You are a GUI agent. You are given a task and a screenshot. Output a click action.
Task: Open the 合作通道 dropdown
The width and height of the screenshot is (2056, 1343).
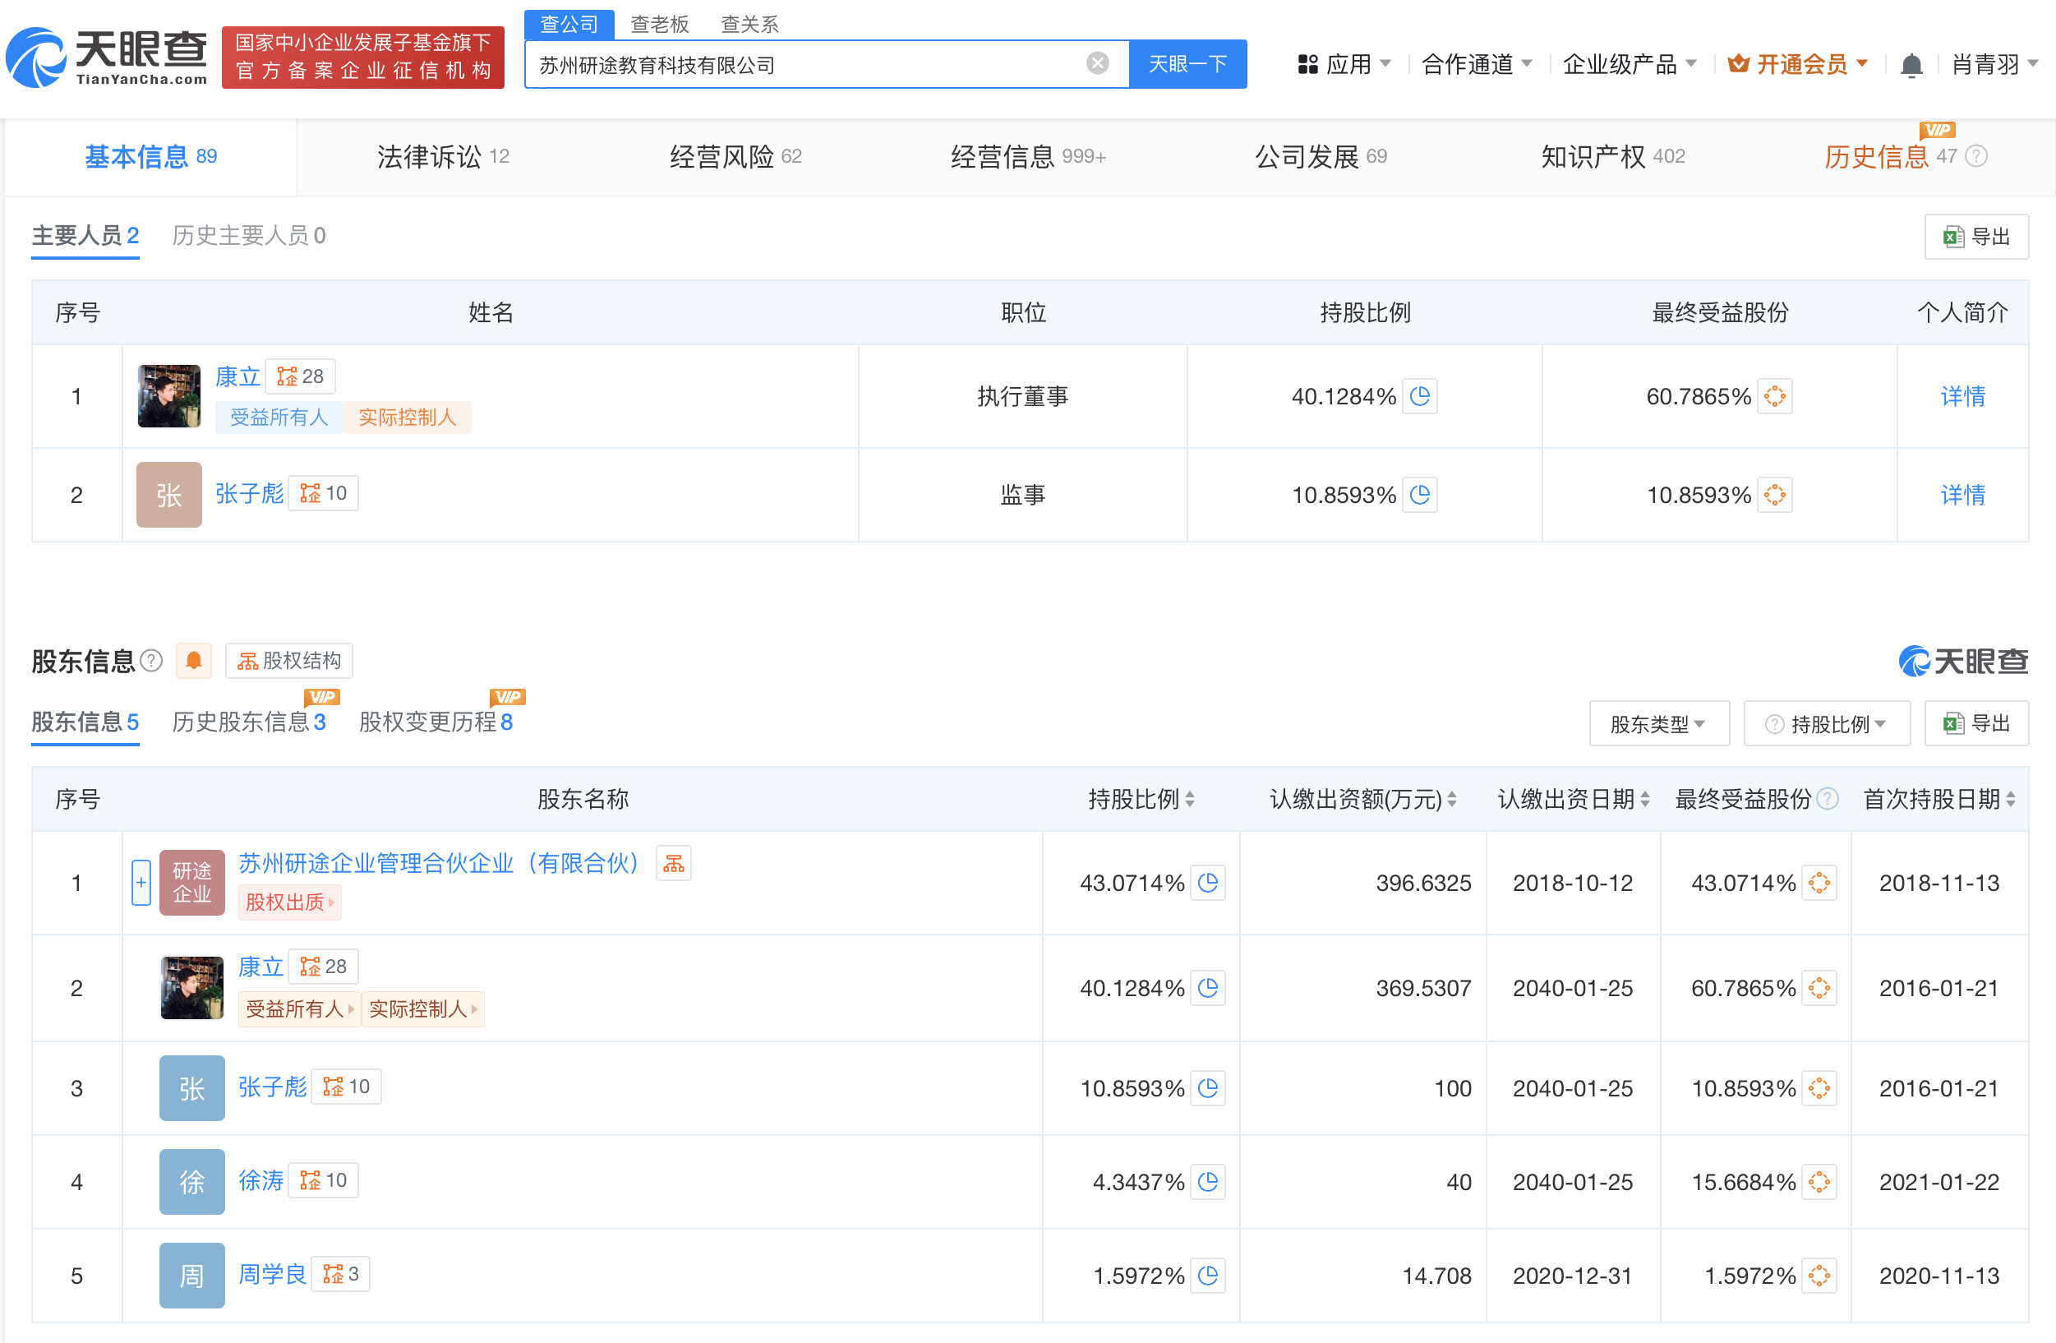coord(1477,64)
